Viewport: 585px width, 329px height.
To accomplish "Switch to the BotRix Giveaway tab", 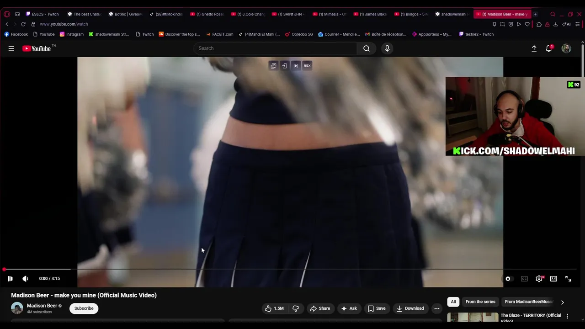I will point(125,14).
